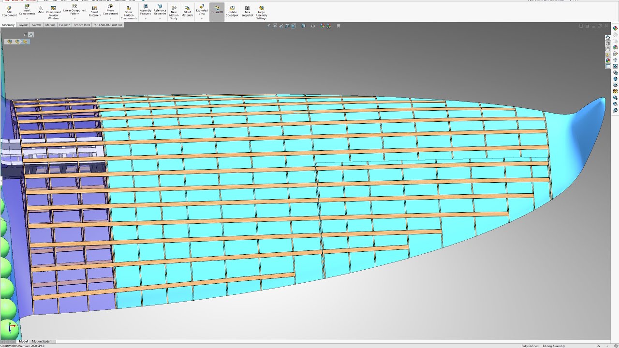This screenshot has height=348, width=619.
Task: Click Update Speedpak tool
Action: (232, 11)
